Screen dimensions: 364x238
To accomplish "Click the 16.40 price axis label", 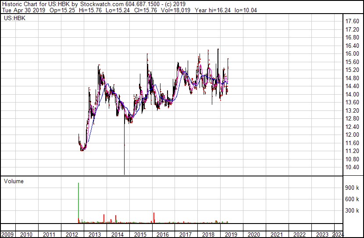I will [352, 46].
